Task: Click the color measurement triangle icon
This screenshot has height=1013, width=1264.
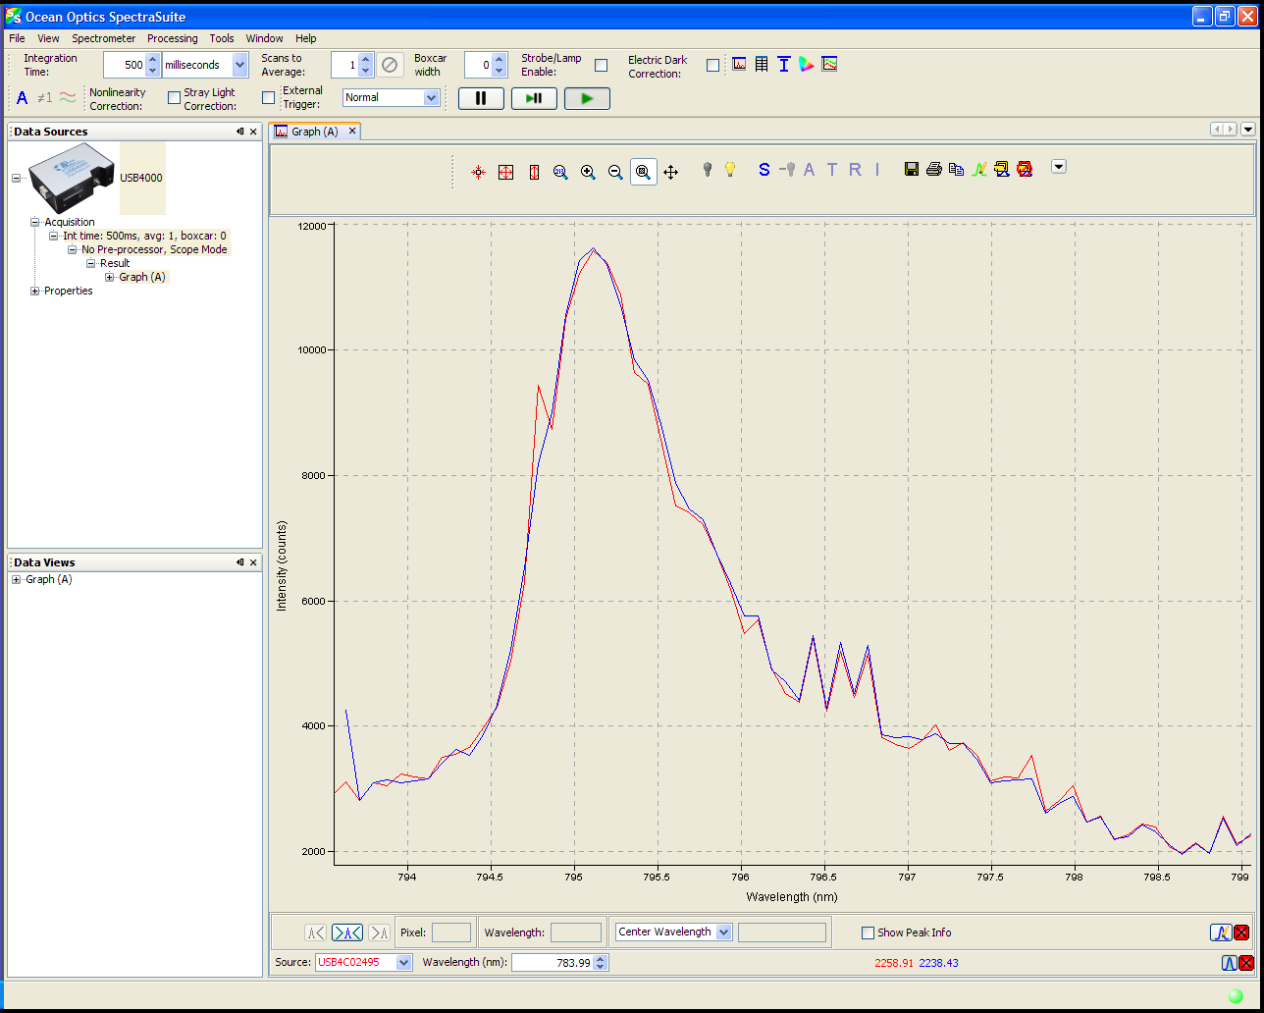Action: [807, 64]
